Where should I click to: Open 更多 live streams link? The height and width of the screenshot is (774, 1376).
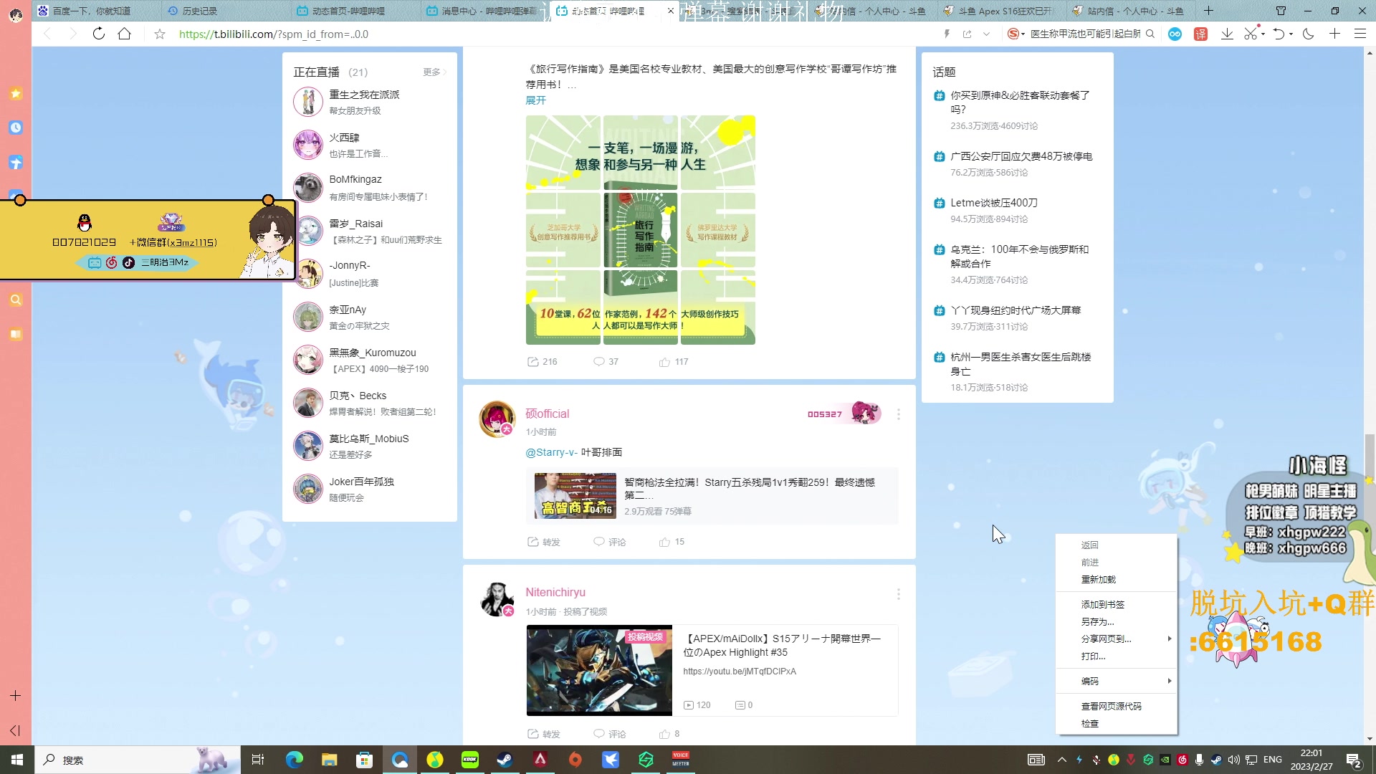pyautogui.click(x=433, y=72)
